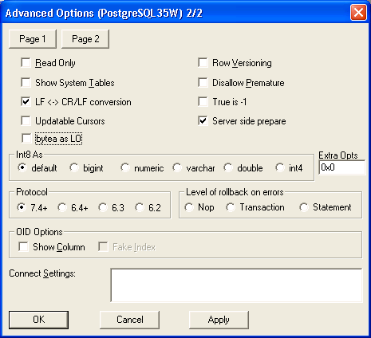Click the Fake Index checkbox

point(103,246)
